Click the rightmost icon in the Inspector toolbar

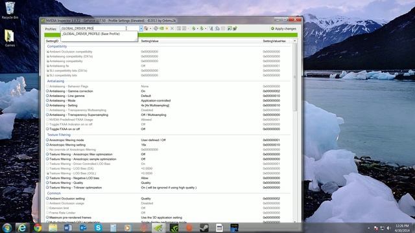(x=235, y=28)
